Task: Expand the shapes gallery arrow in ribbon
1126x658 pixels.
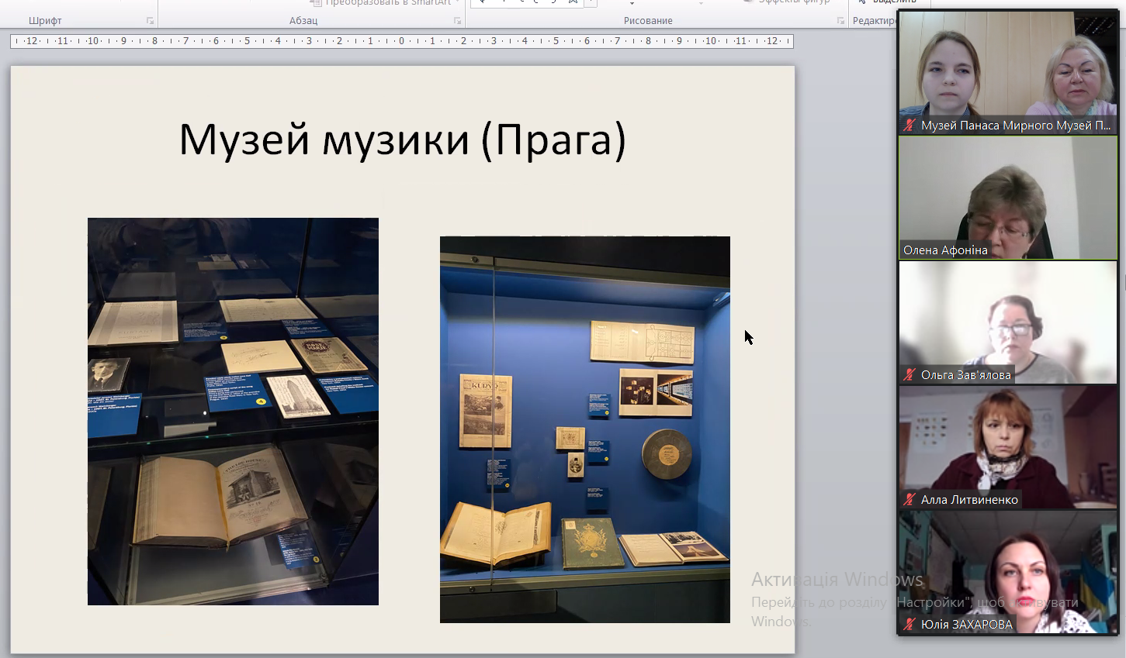Action: pyautogui.click(x=591, y=3)
